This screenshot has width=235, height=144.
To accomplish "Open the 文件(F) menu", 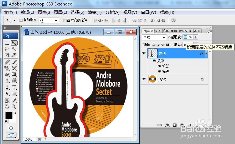I will pos(10,12).
